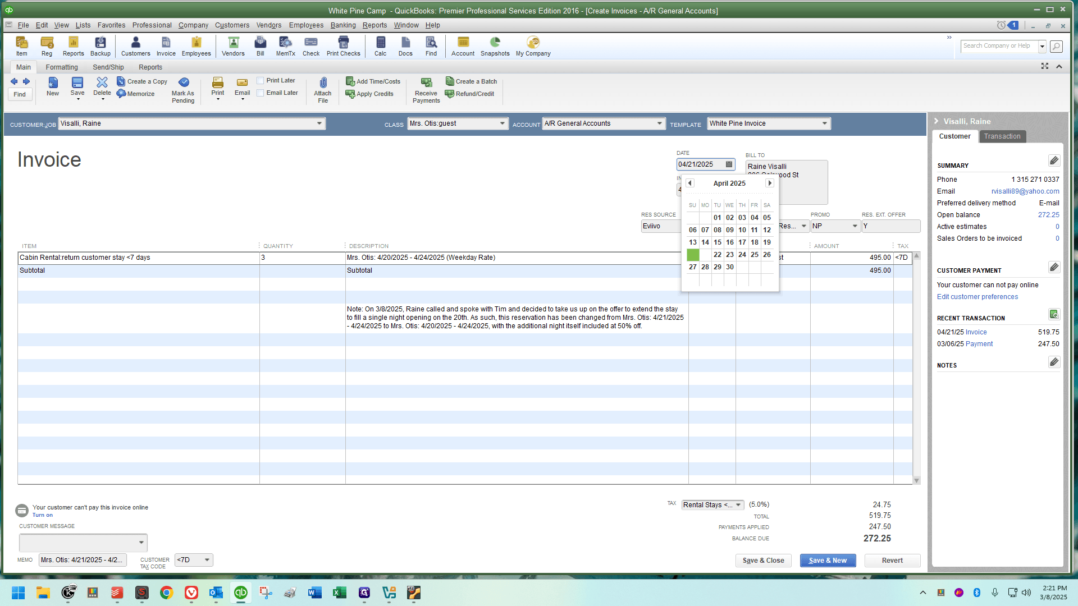This screenshot has height=606, width=1078.
Task: Go to previous invoice arrow
Action: [x=14, y=81]
